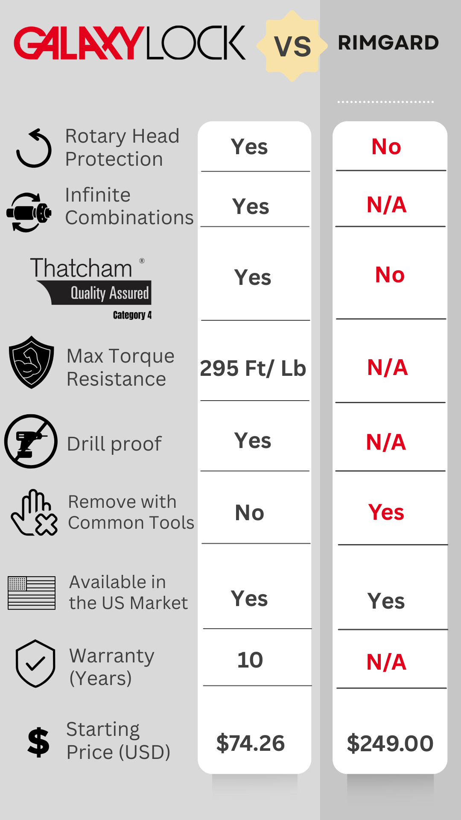
Task: Click the dollar sign icon
Action: [x=38, y=742]
